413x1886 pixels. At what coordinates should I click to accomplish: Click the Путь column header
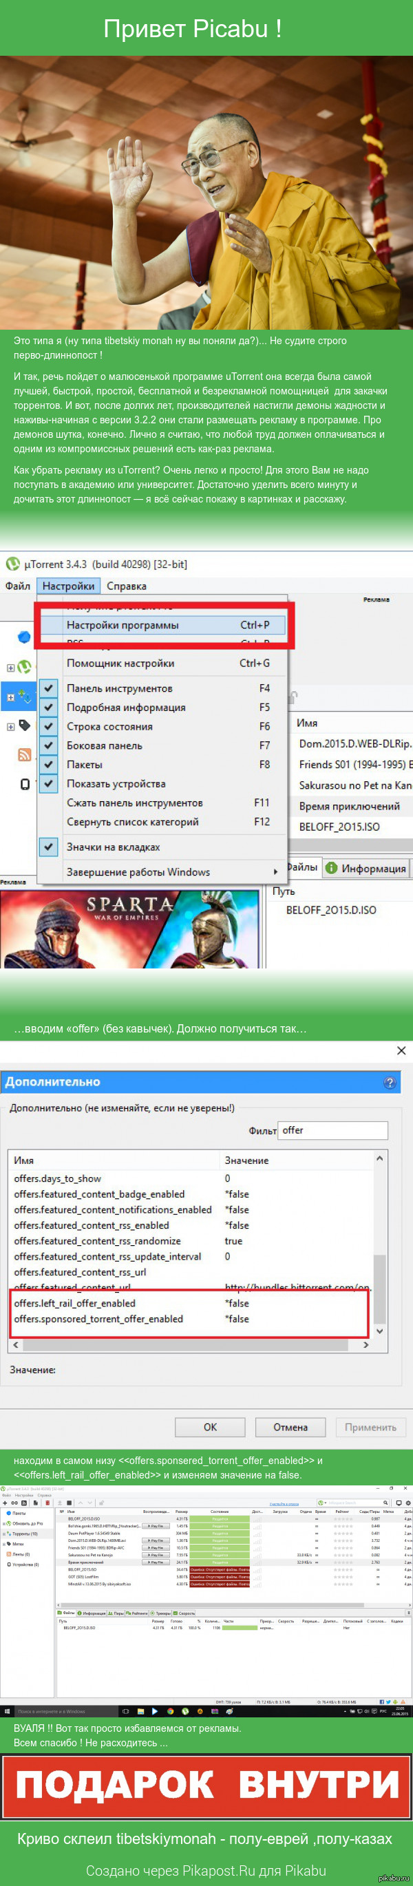click(x=284, y=891)
